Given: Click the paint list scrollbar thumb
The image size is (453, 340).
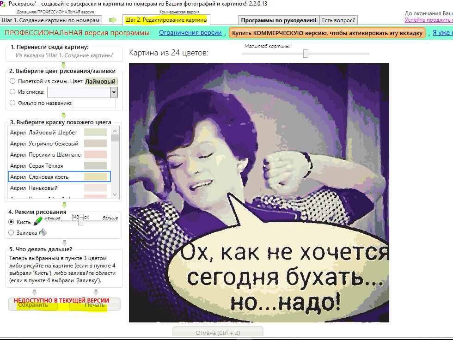Looking at the screenshot, I should [x=115, y=138].
